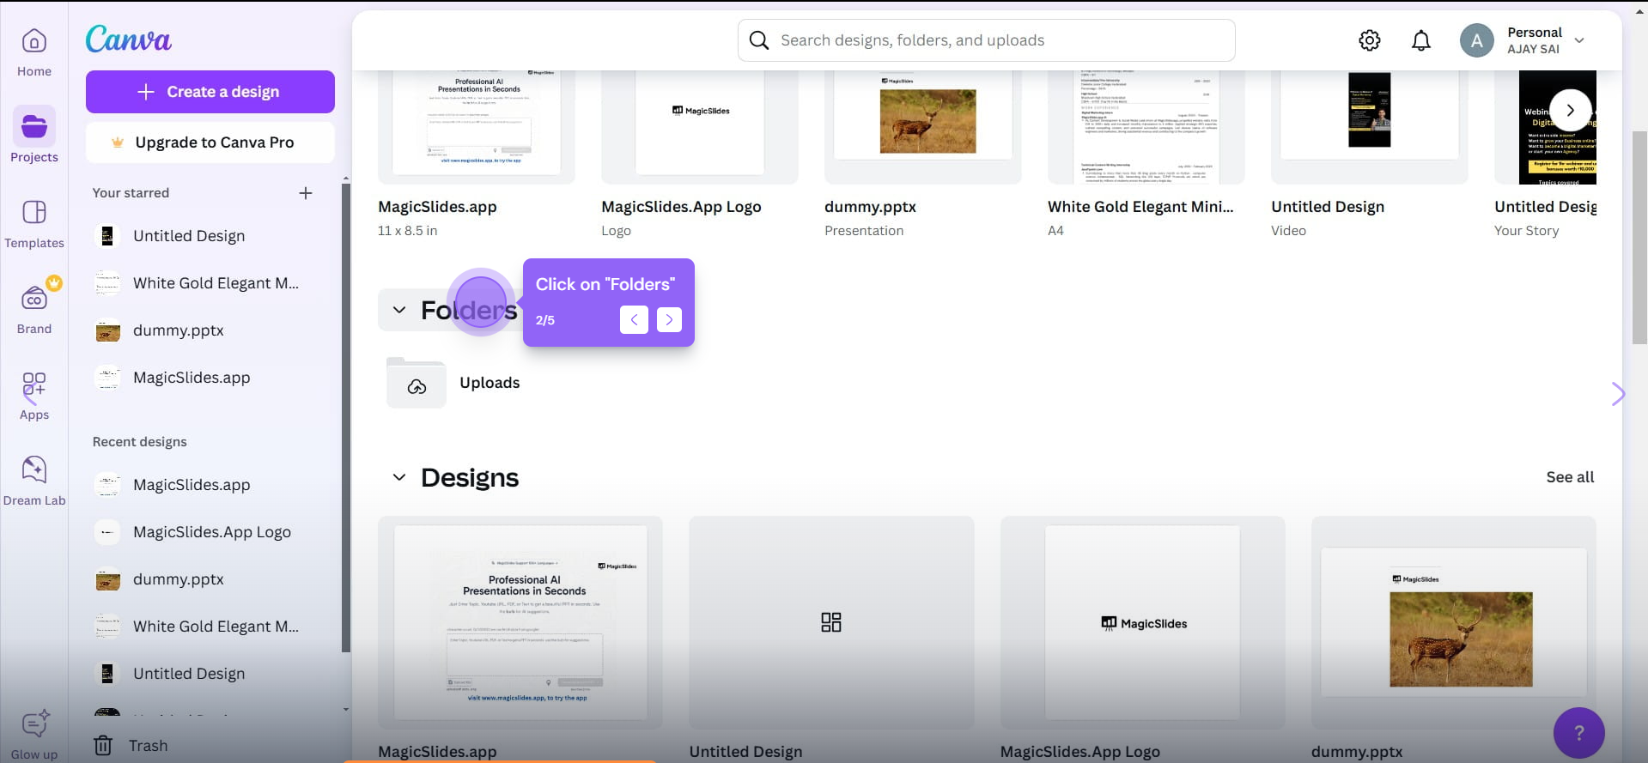Click the search magnifier icon
Screen dimensions: 1648x763
[759, 40]
